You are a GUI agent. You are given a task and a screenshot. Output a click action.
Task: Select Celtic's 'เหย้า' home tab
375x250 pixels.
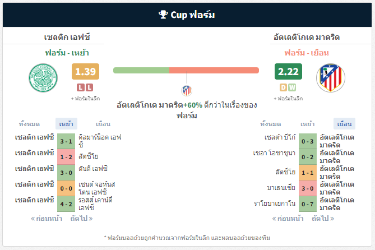point(66,124)
